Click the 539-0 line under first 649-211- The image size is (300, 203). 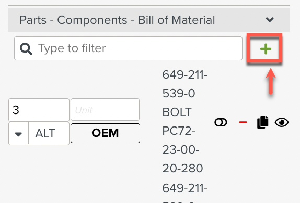coord(179,93)
